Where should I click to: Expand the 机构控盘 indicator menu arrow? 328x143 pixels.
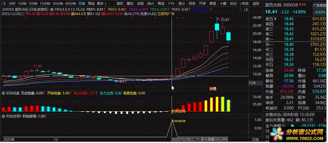3,93
